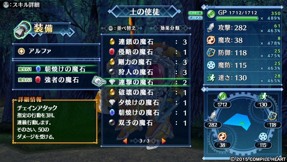Click the shield defense icon next to 防御
287x162 pixels.
pos(211,53)
